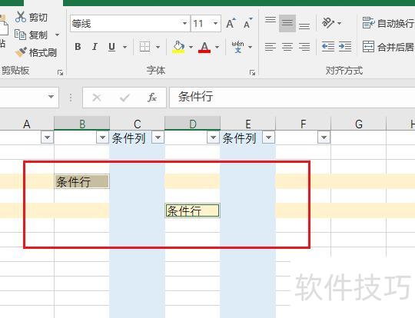Click the formula bar showing 条件行
Viewport: 415px width, 318px height.
coord(292,97)
